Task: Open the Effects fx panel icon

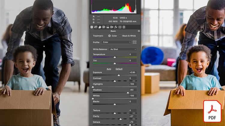Action: [x=116, y=27]
